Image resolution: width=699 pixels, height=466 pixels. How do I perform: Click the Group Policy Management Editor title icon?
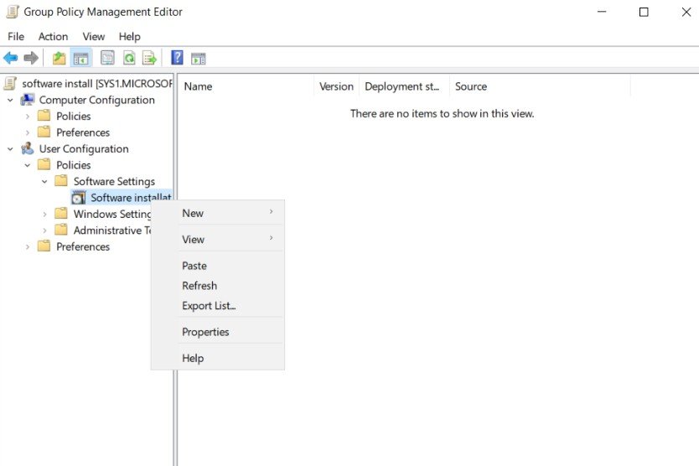[13, 12]
